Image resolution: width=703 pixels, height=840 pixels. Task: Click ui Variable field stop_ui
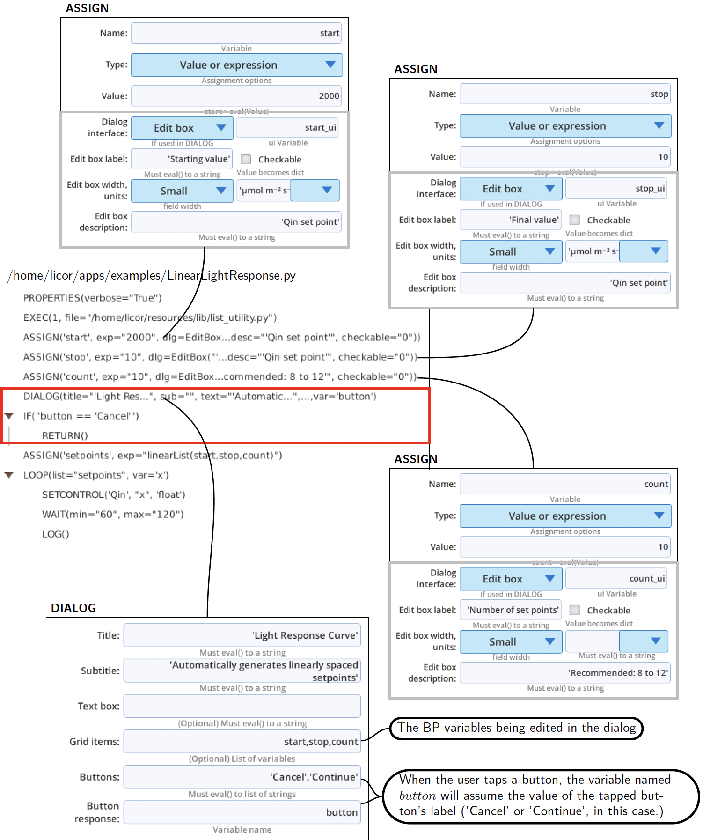616,188
